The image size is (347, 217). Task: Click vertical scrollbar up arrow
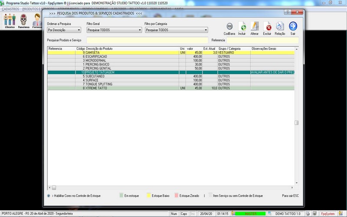tap(297, 49)
